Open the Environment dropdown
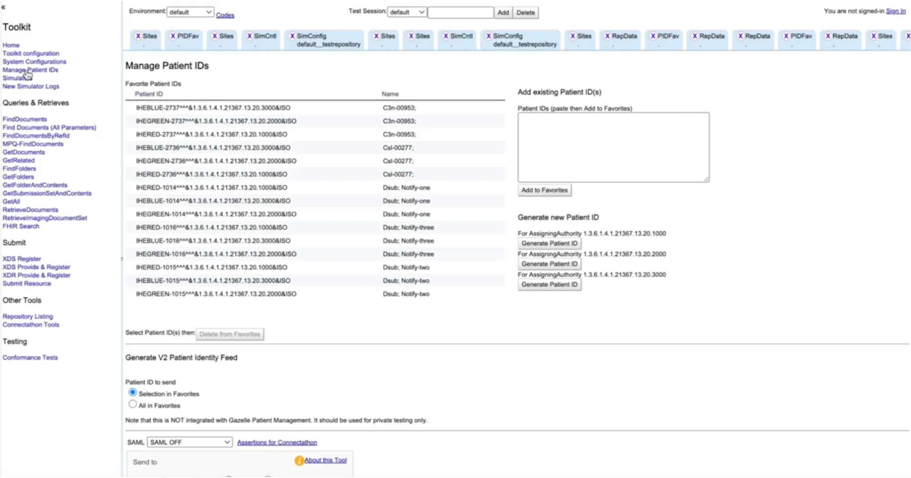 click(x=190, y=12)
